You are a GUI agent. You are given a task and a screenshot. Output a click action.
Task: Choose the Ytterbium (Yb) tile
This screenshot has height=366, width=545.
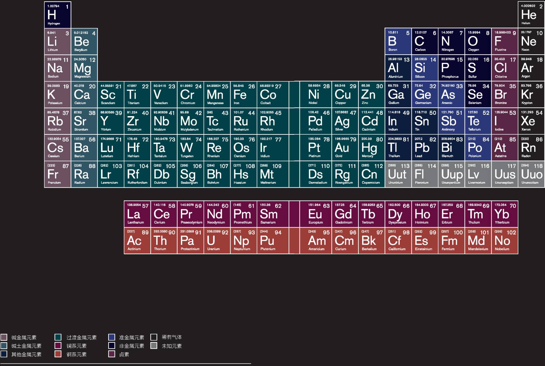505,214
